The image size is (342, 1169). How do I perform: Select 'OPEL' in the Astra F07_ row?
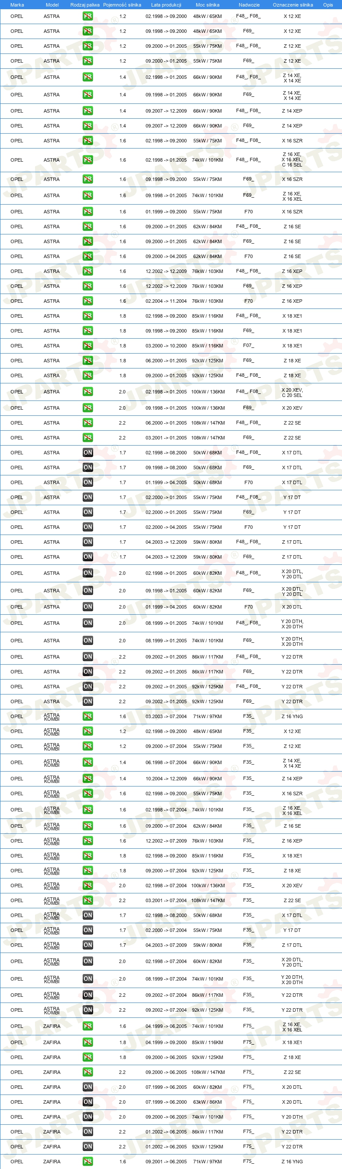[x=17, y=346]
